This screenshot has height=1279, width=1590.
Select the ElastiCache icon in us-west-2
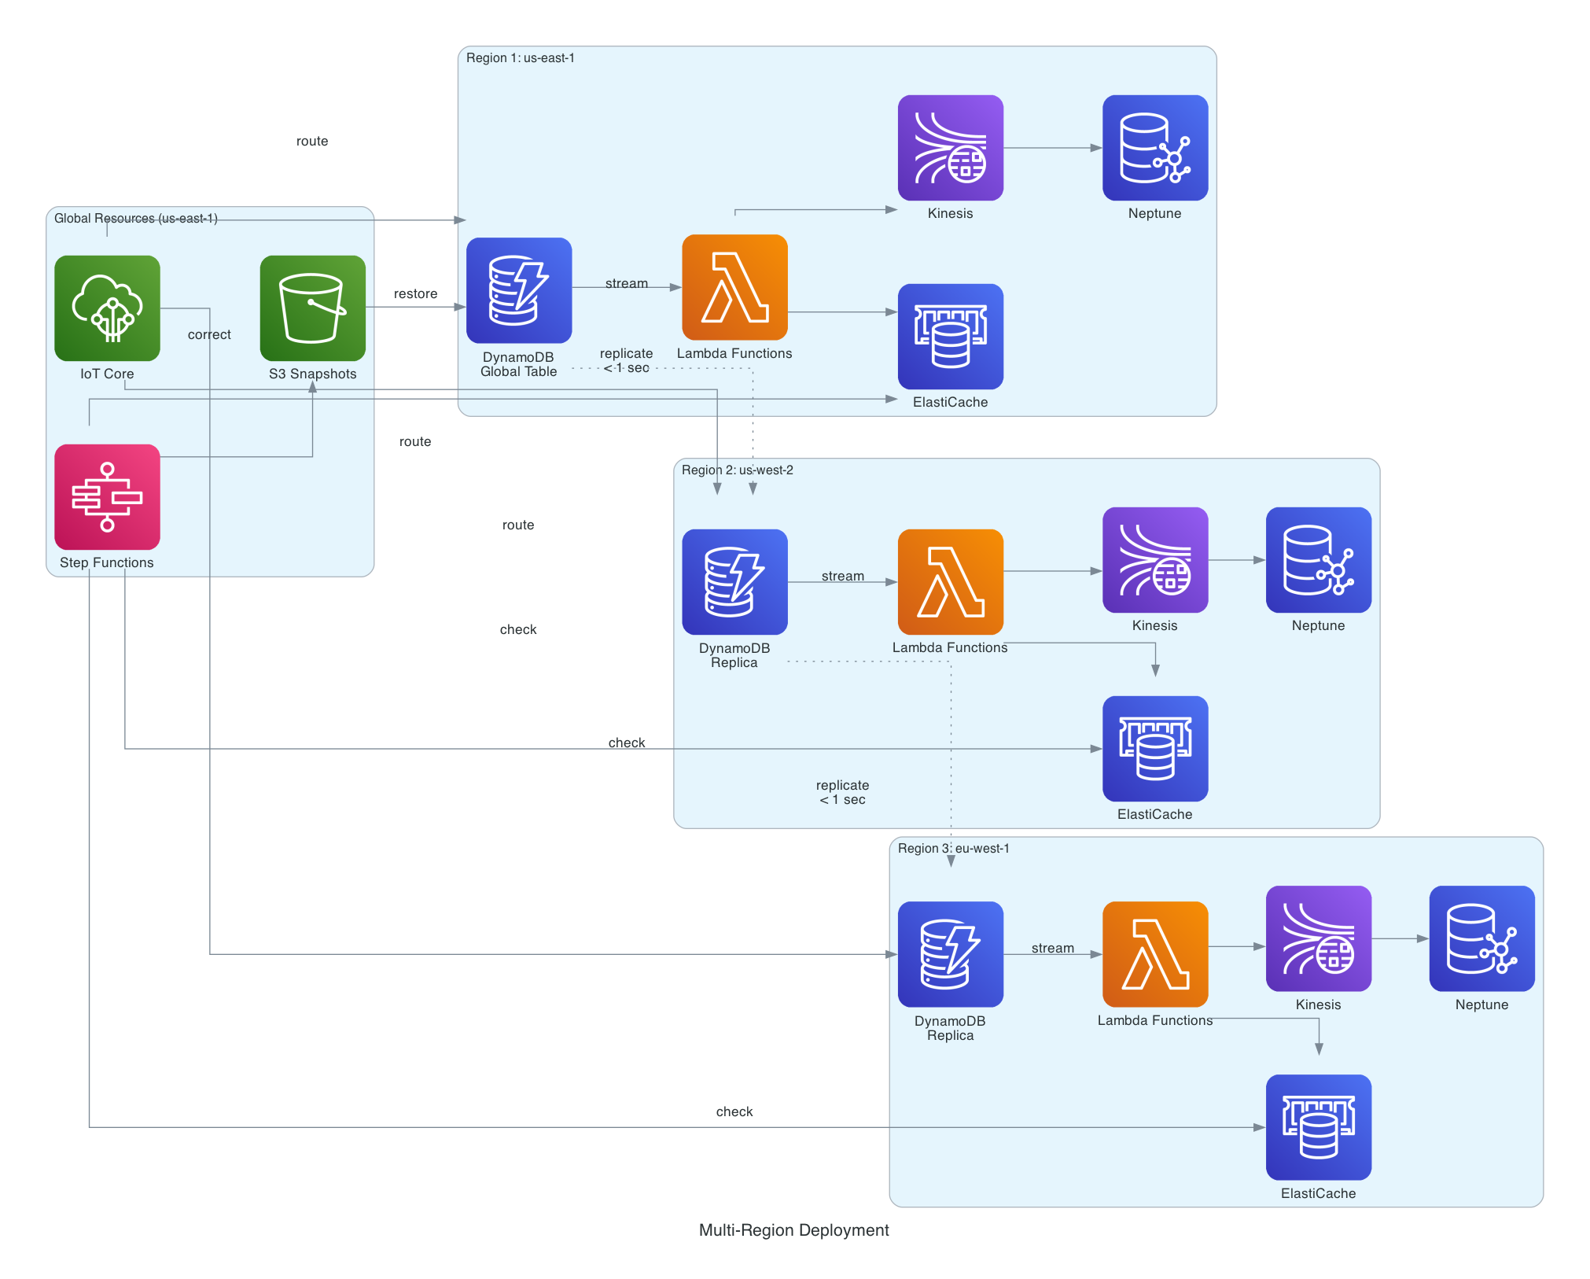pyautogui.click(x=1154, y=748)
